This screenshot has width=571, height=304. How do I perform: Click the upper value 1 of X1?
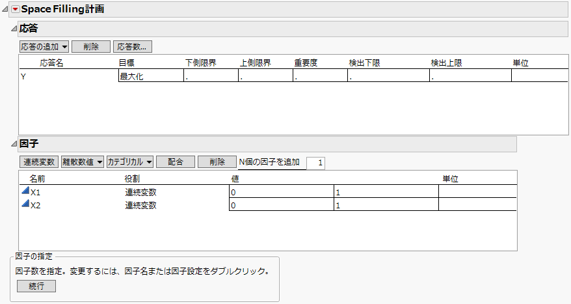click(x=386, y=192)
